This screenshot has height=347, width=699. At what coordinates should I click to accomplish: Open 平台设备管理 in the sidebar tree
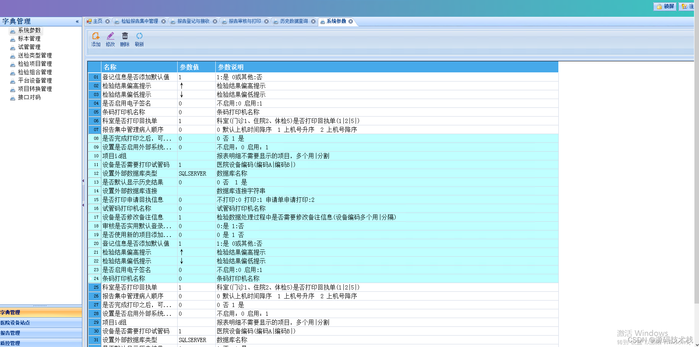point(35,80)
